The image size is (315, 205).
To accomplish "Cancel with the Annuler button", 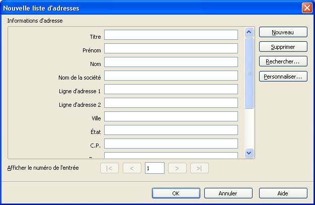I will 228,193.
